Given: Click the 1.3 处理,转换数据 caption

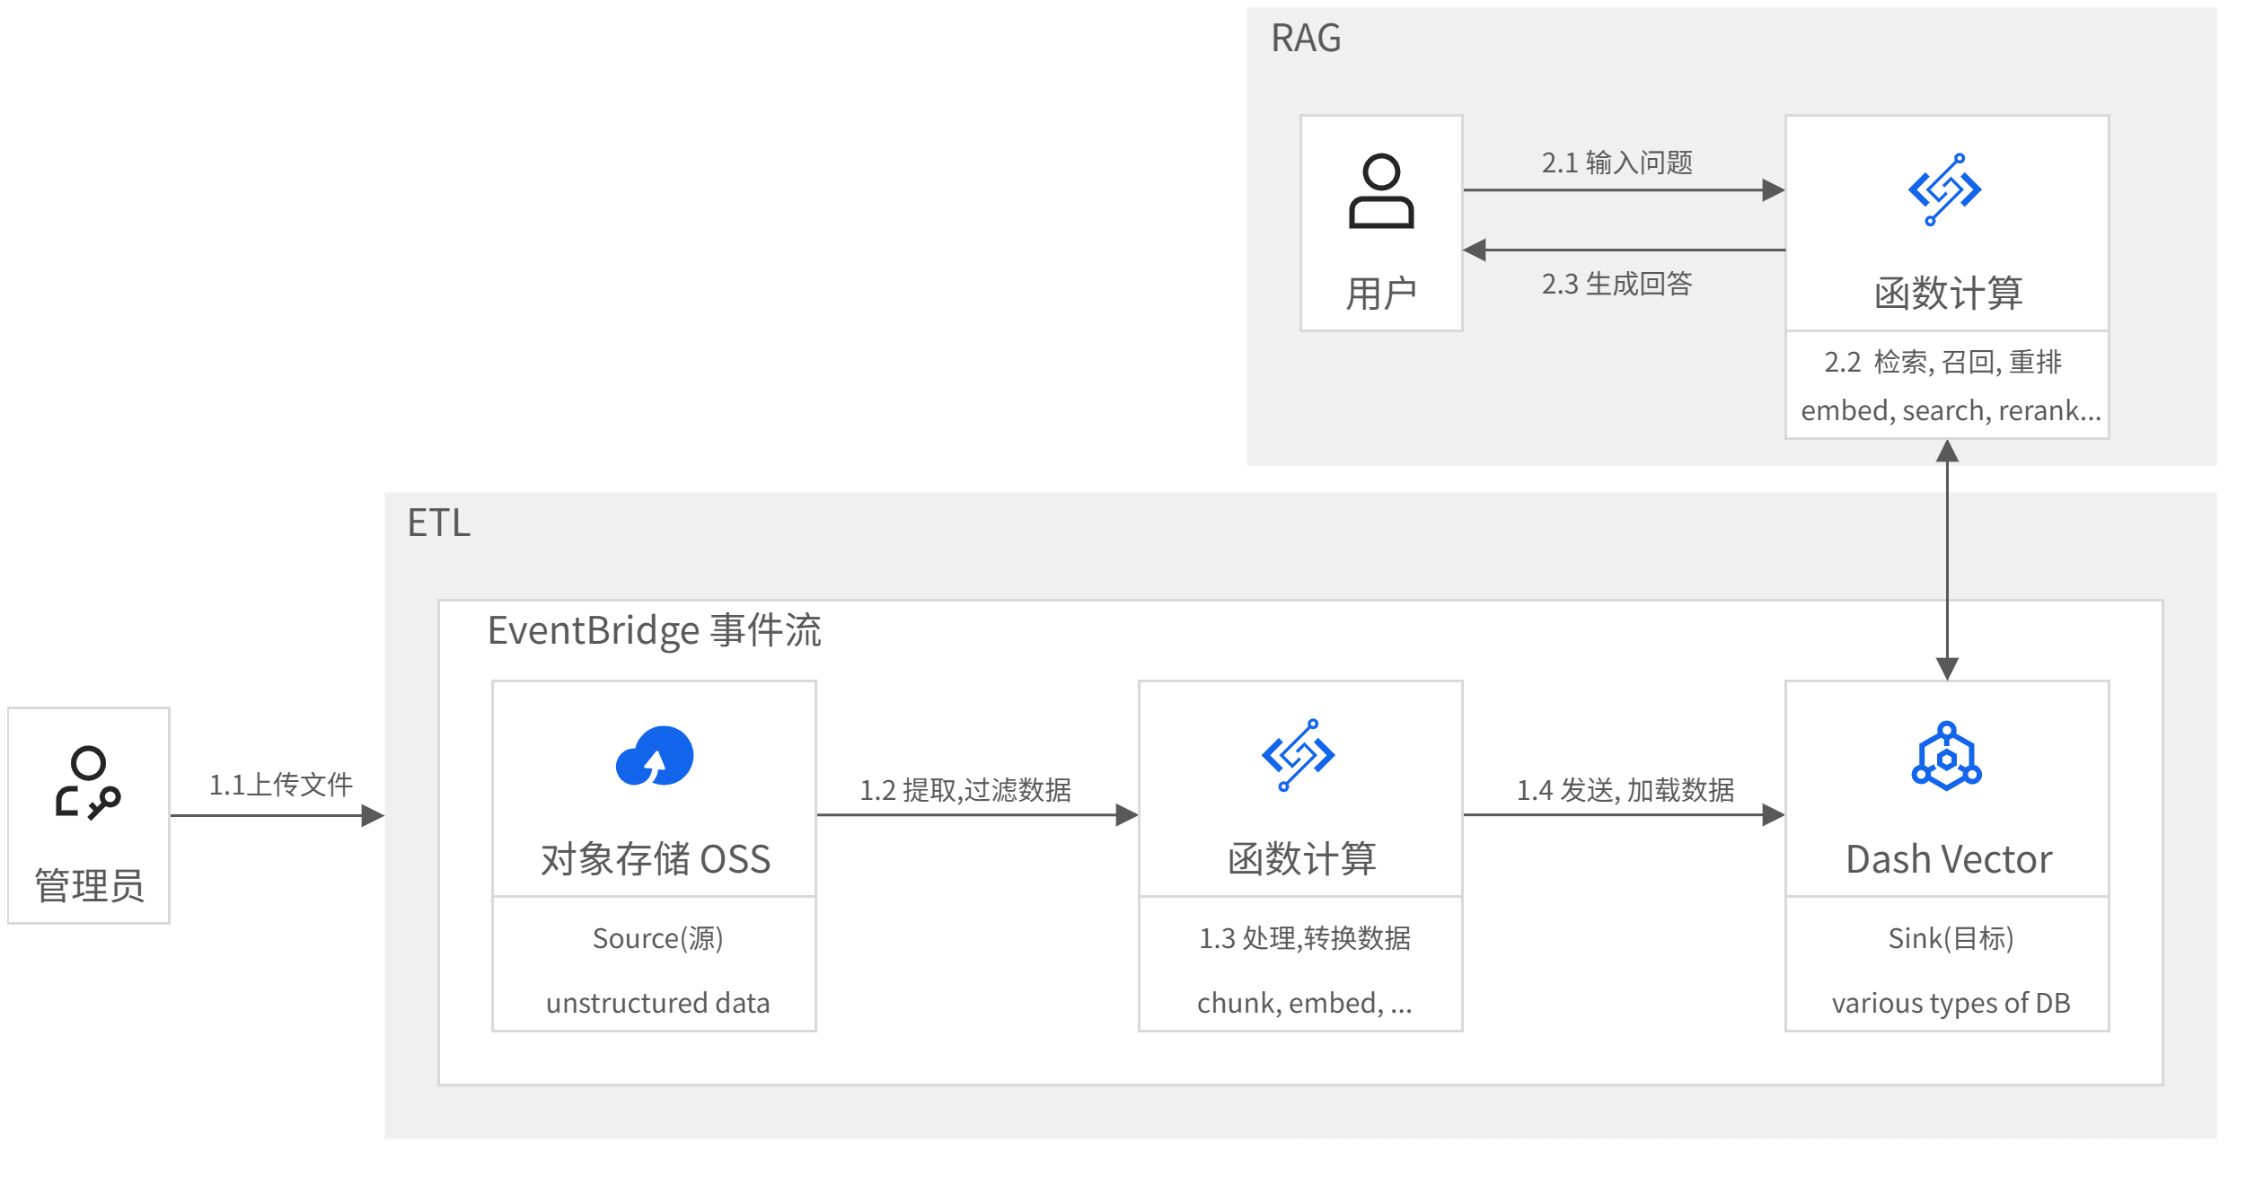Looking at the screenshot, I should click(1304, 938).
